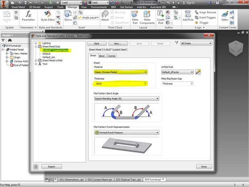Viewport: 249px width, 187px height.
Task: Open the Styles Editor tool
Action: (x=48, y=16)
